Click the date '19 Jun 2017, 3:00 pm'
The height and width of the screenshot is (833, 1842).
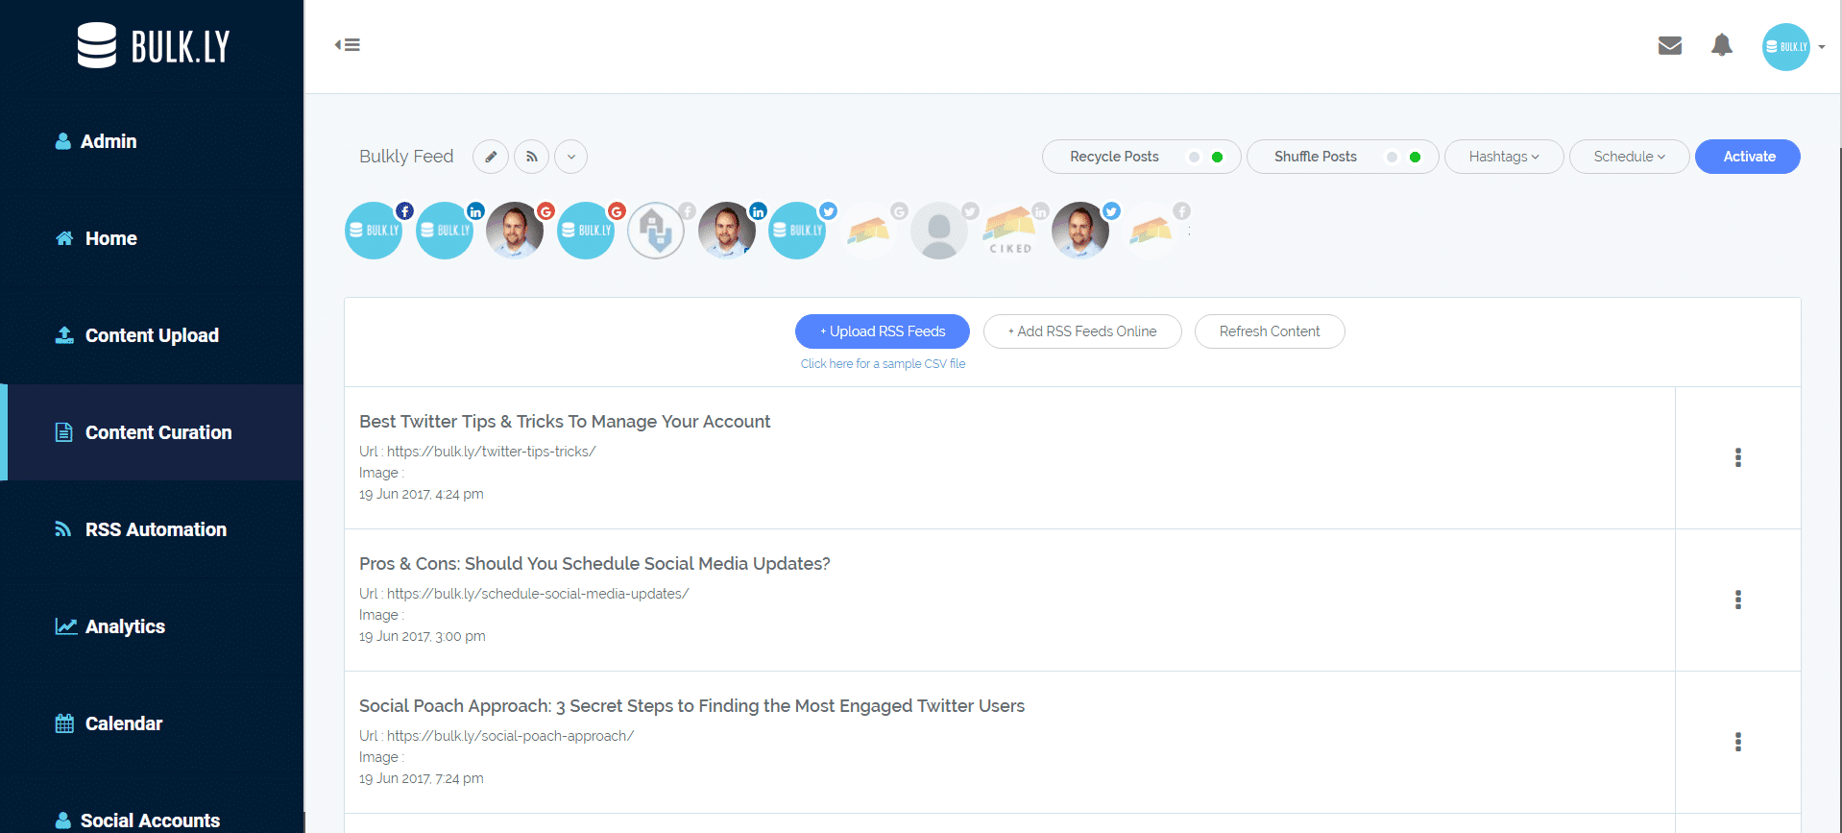coord(423,636)
